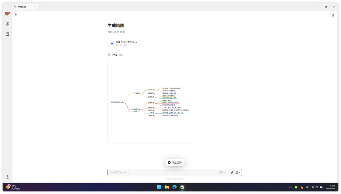Viewport: 341px width, 194px height.
Task: Select the 生成脑图 tab
Action: point(22,7)
